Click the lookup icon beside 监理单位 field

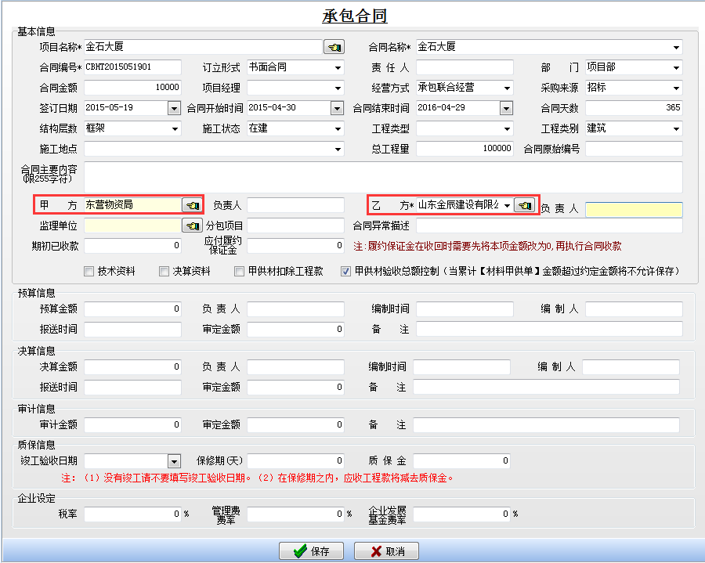point(192,226)
